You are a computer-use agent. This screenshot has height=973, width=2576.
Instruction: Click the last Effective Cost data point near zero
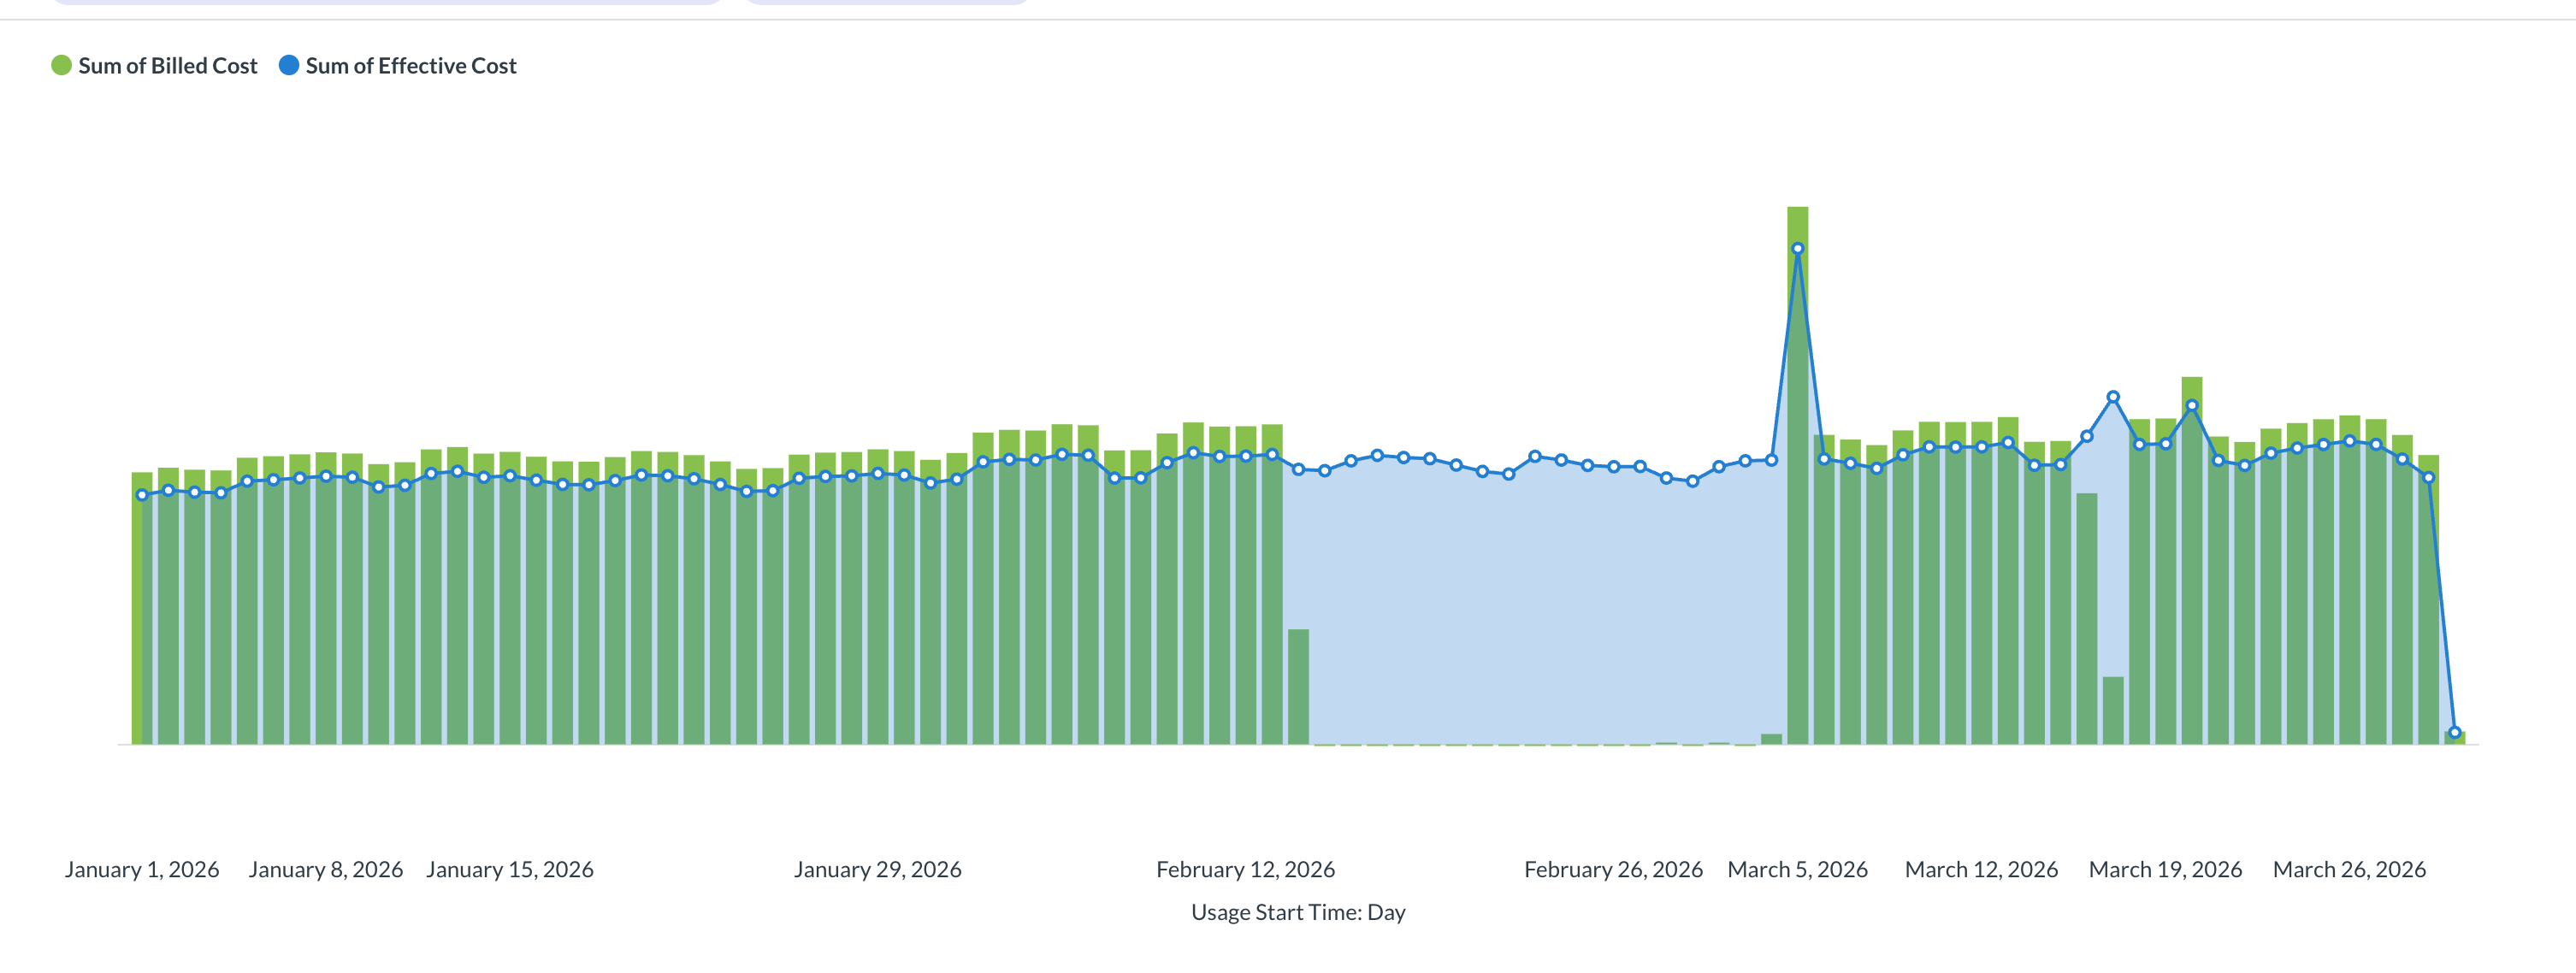coord(2454,733)
